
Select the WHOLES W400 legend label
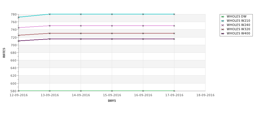[238, 33]
